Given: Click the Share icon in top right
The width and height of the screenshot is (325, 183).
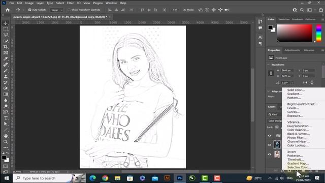Looking at the screenshot, I should coord(320,10).
